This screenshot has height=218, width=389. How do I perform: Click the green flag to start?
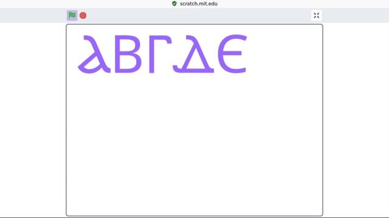click(72, 15)
